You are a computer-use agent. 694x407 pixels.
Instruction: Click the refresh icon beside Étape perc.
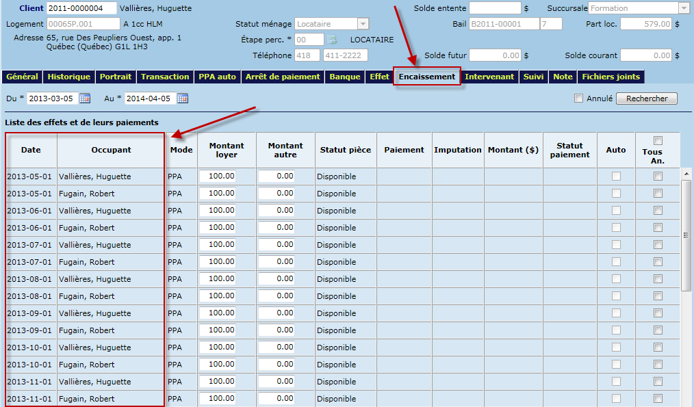pyautogui.click(x=332, y=40)
